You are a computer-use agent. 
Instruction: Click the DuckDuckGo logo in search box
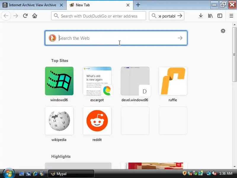52,38
